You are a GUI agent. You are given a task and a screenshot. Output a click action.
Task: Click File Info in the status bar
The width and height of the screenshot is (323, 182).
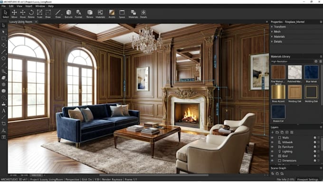(285, 180)
